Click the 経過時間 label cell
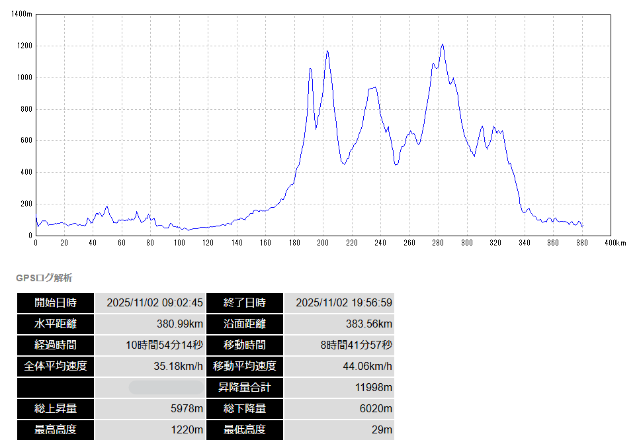This screenshot has width=639, height=448. coord(56,345)
